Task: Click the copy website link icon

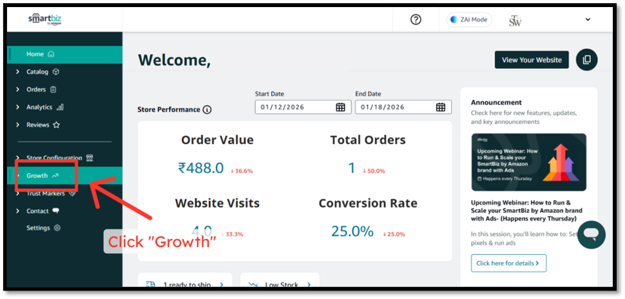Action: tap(586, 60)
